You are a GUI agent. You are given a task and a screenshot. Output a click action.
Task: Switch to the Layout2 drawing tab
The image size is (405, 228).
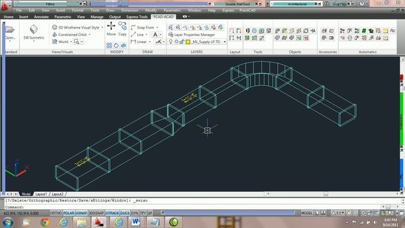pos(58,194)
